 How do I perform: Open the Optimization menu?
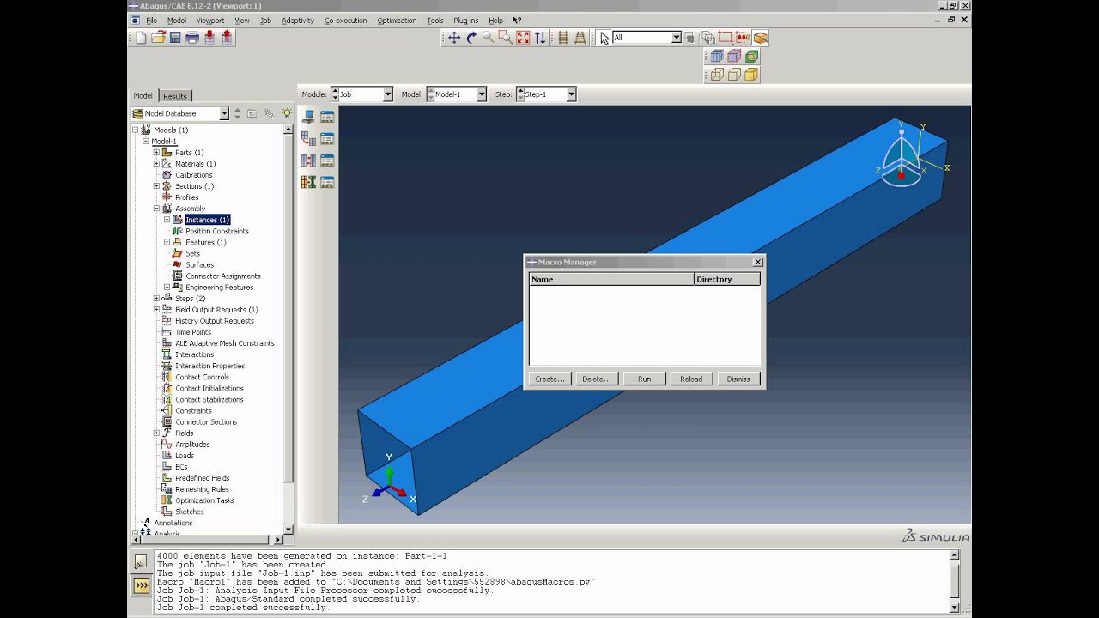point(397,21)
